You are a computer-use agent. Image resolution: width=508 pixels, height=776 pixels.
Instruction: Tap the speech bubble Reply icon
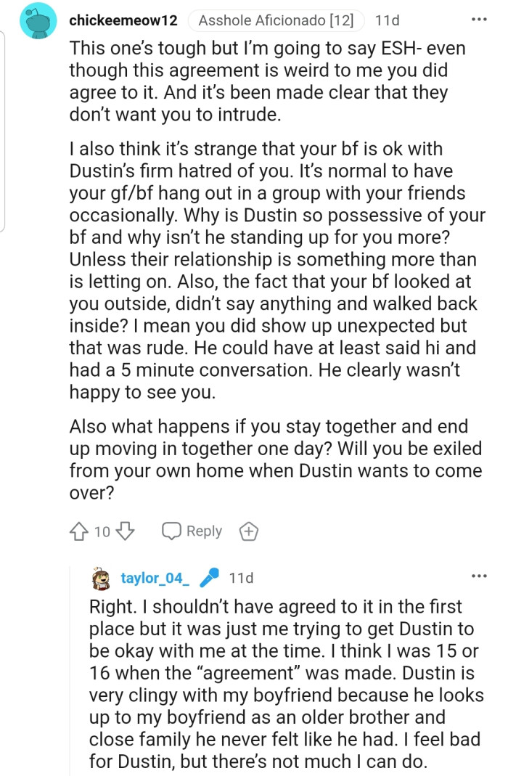coord(172,531)
